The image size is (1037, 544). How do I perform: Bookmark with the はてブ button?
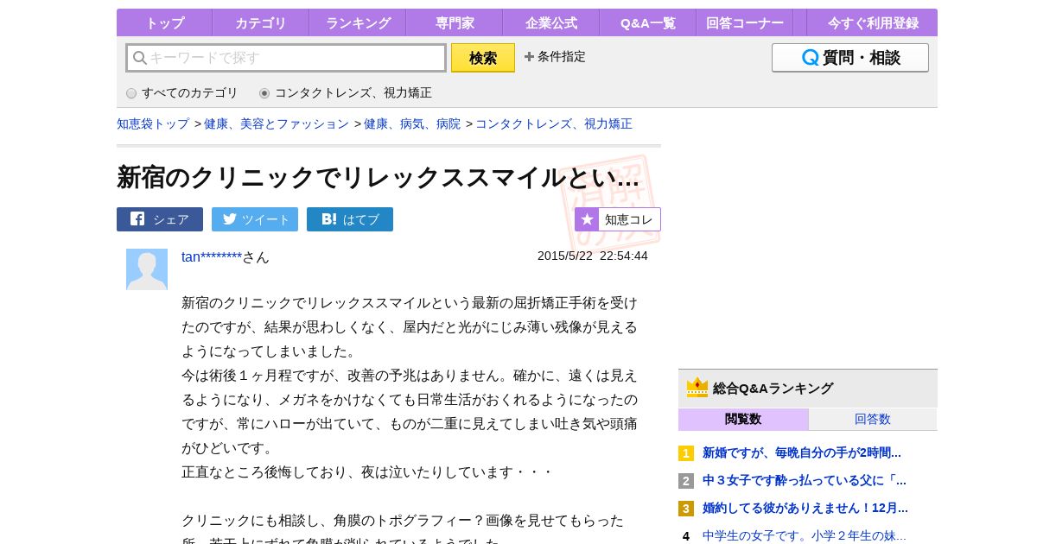pyautogui.click(x=350, y=219)
